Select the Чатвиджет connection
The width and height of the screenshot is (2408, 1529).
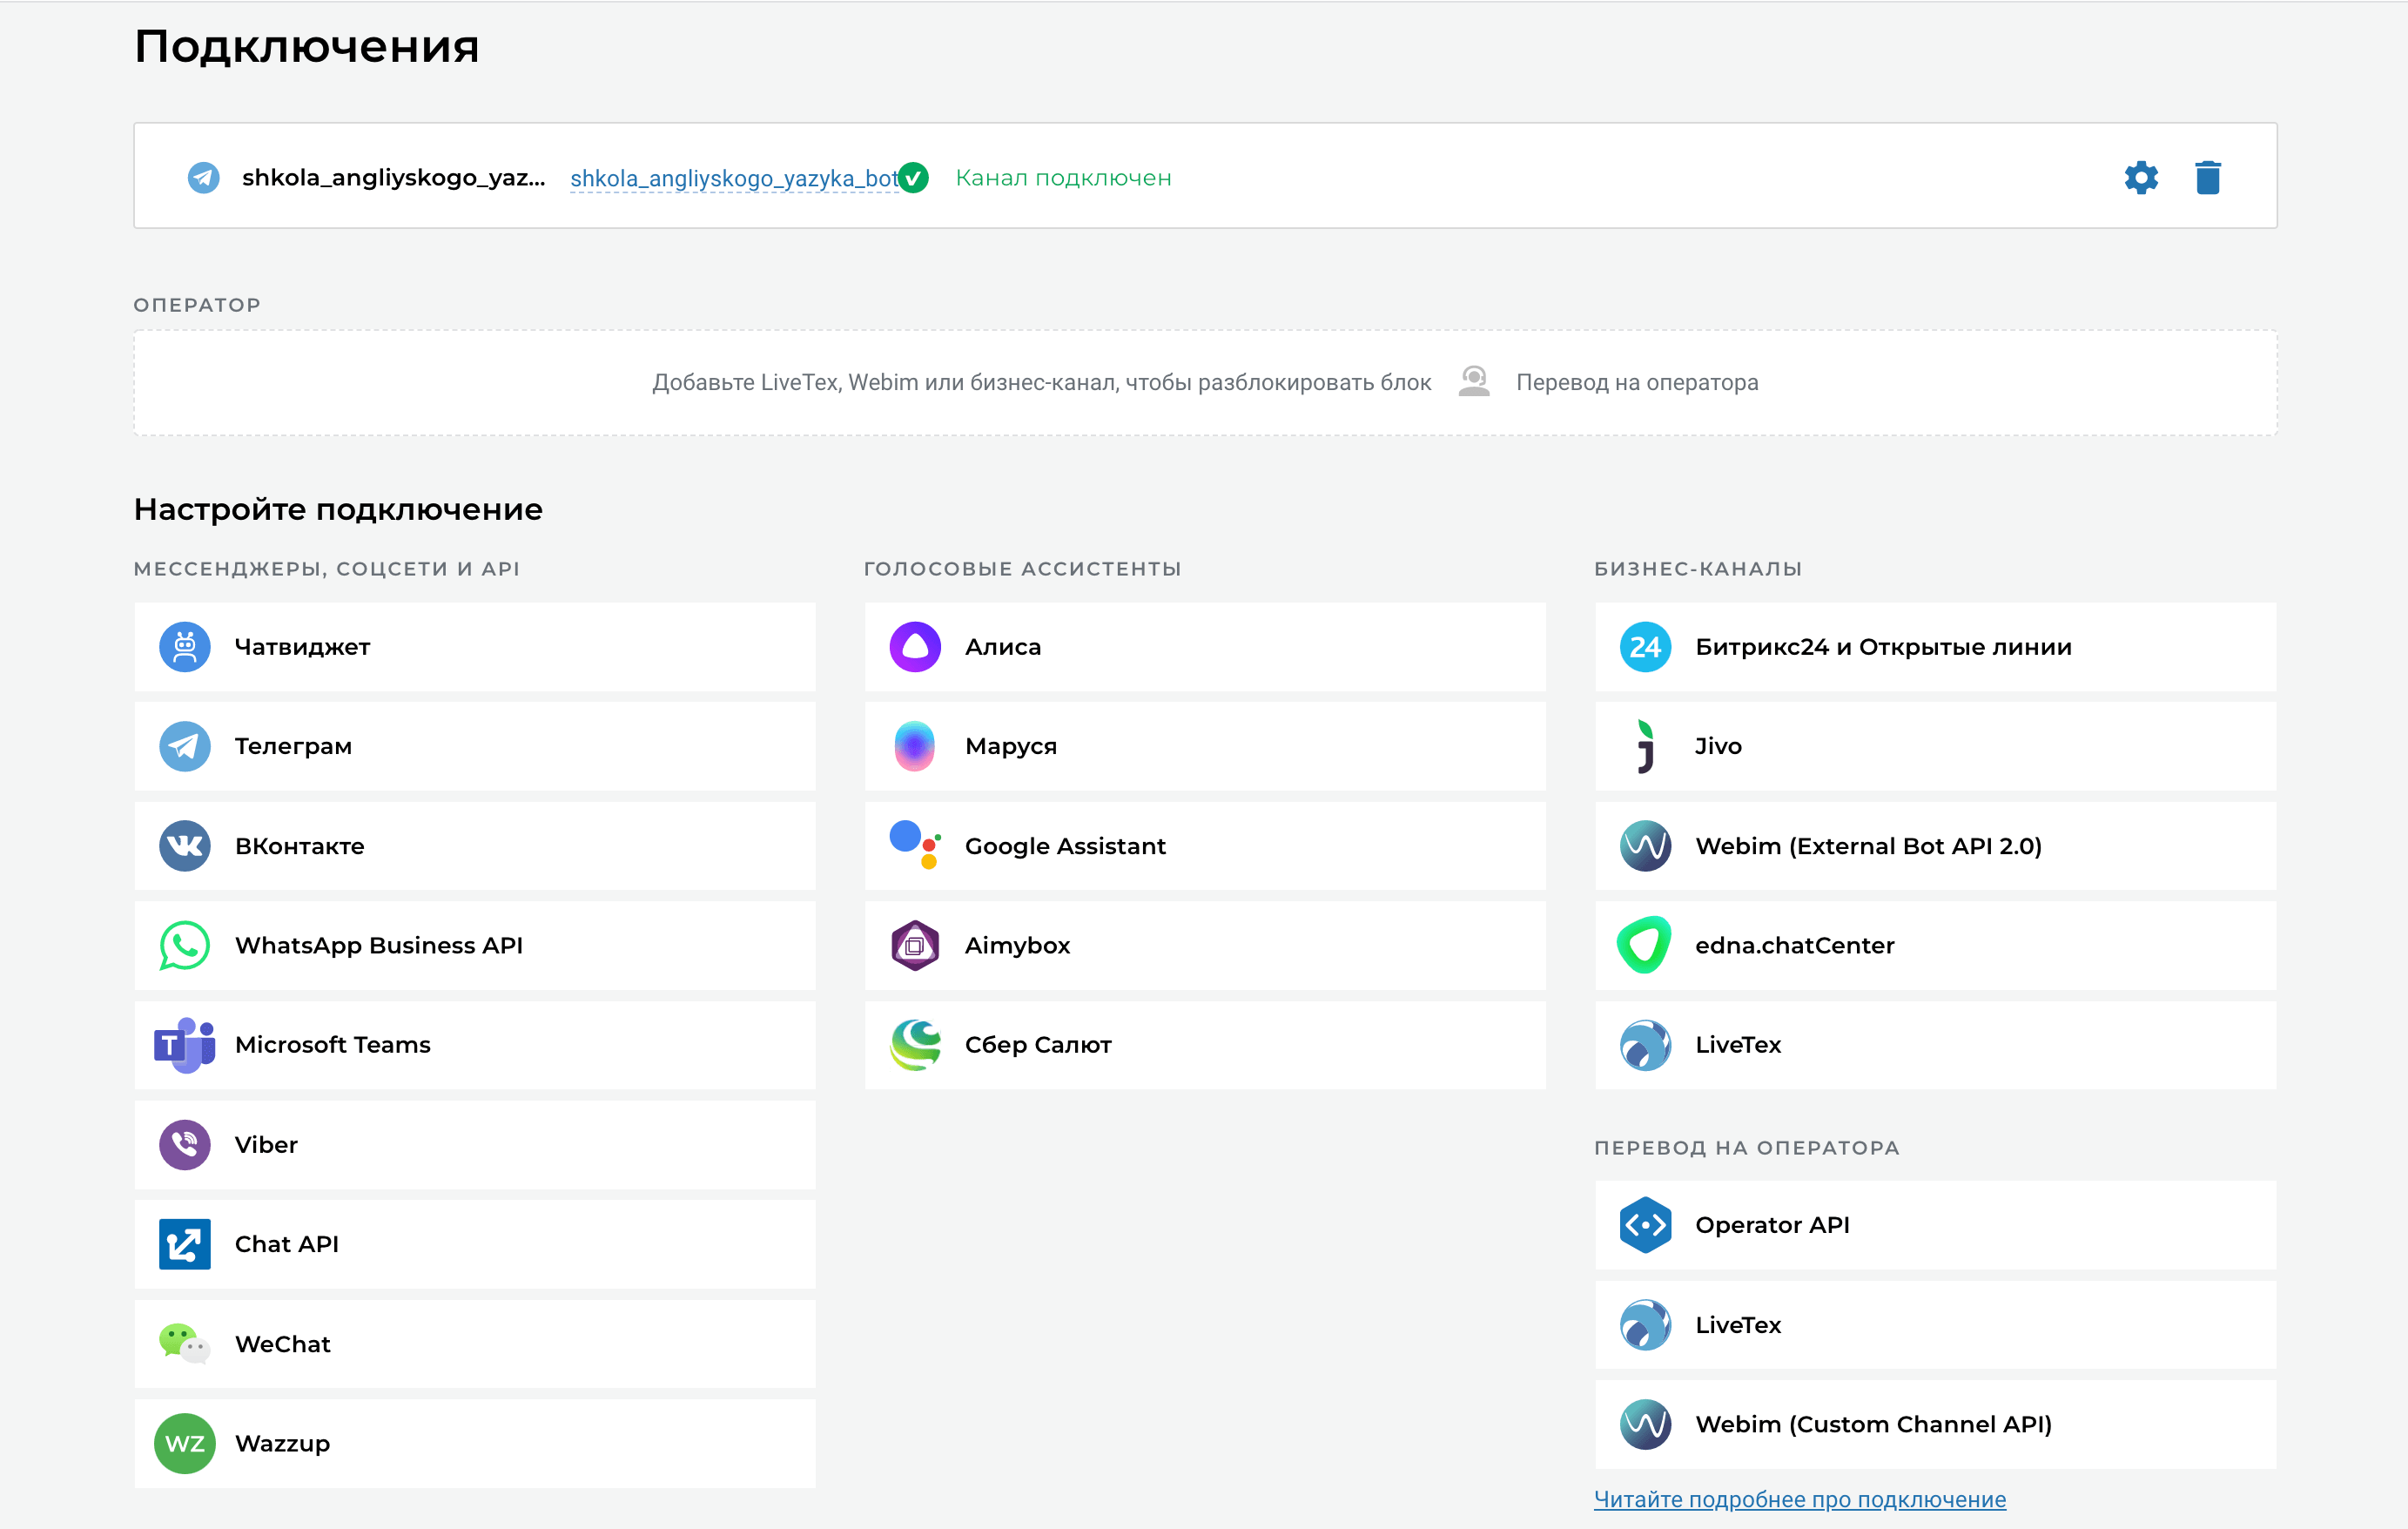pos(475,647)
